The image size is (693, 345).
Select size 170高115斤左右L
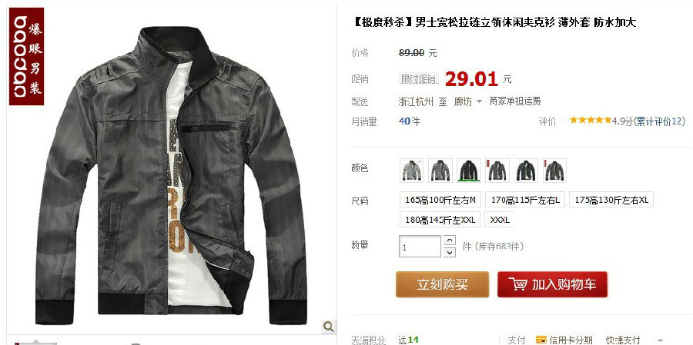click(x=525, y=200)
